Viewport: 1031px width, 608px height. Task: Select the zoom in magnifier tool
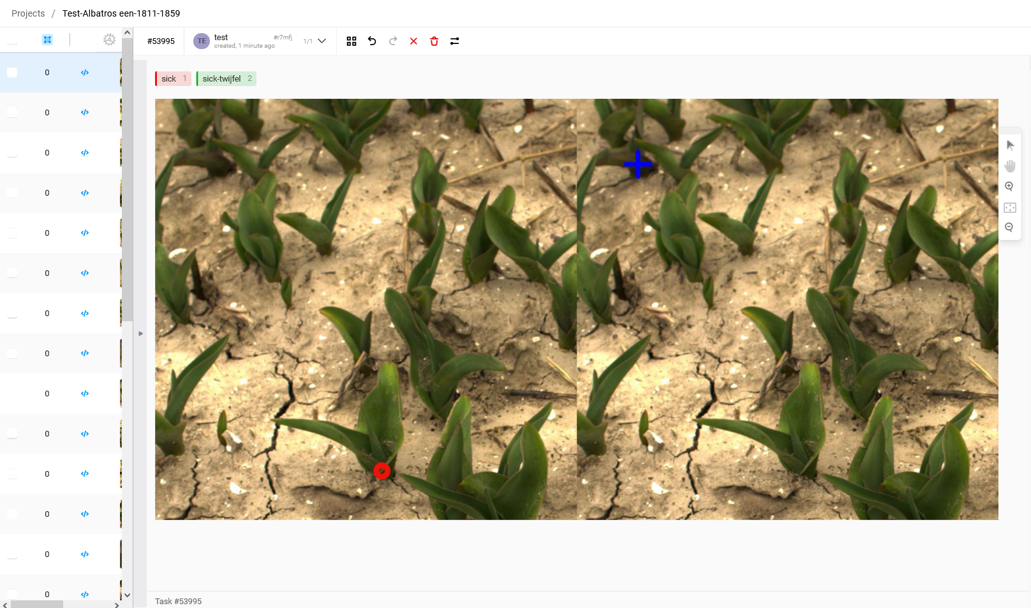1009,187
